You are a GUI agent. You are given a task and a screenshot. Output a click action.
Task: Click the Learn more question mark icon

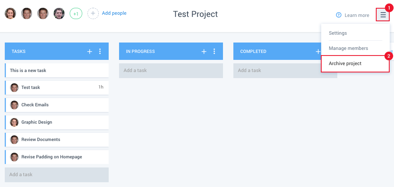pos(339,15)
